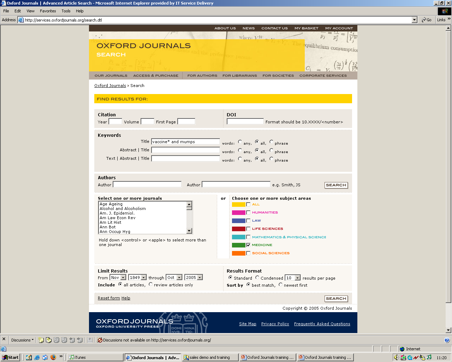Choose sort by newest first
This screenshot has width=452, height=362.
pyautogui.click(x=280, y=285)
